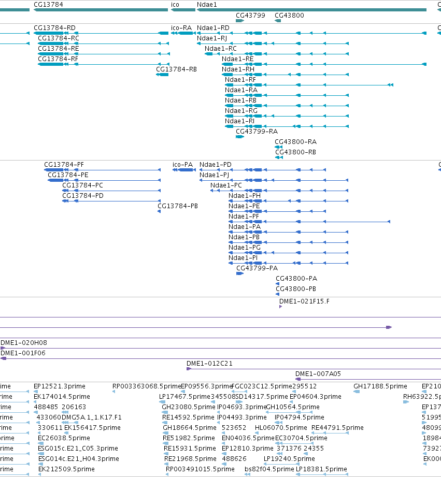Click the CG13784-RB transcript label
The image size is (441, 477).
(x=177, y=69)
